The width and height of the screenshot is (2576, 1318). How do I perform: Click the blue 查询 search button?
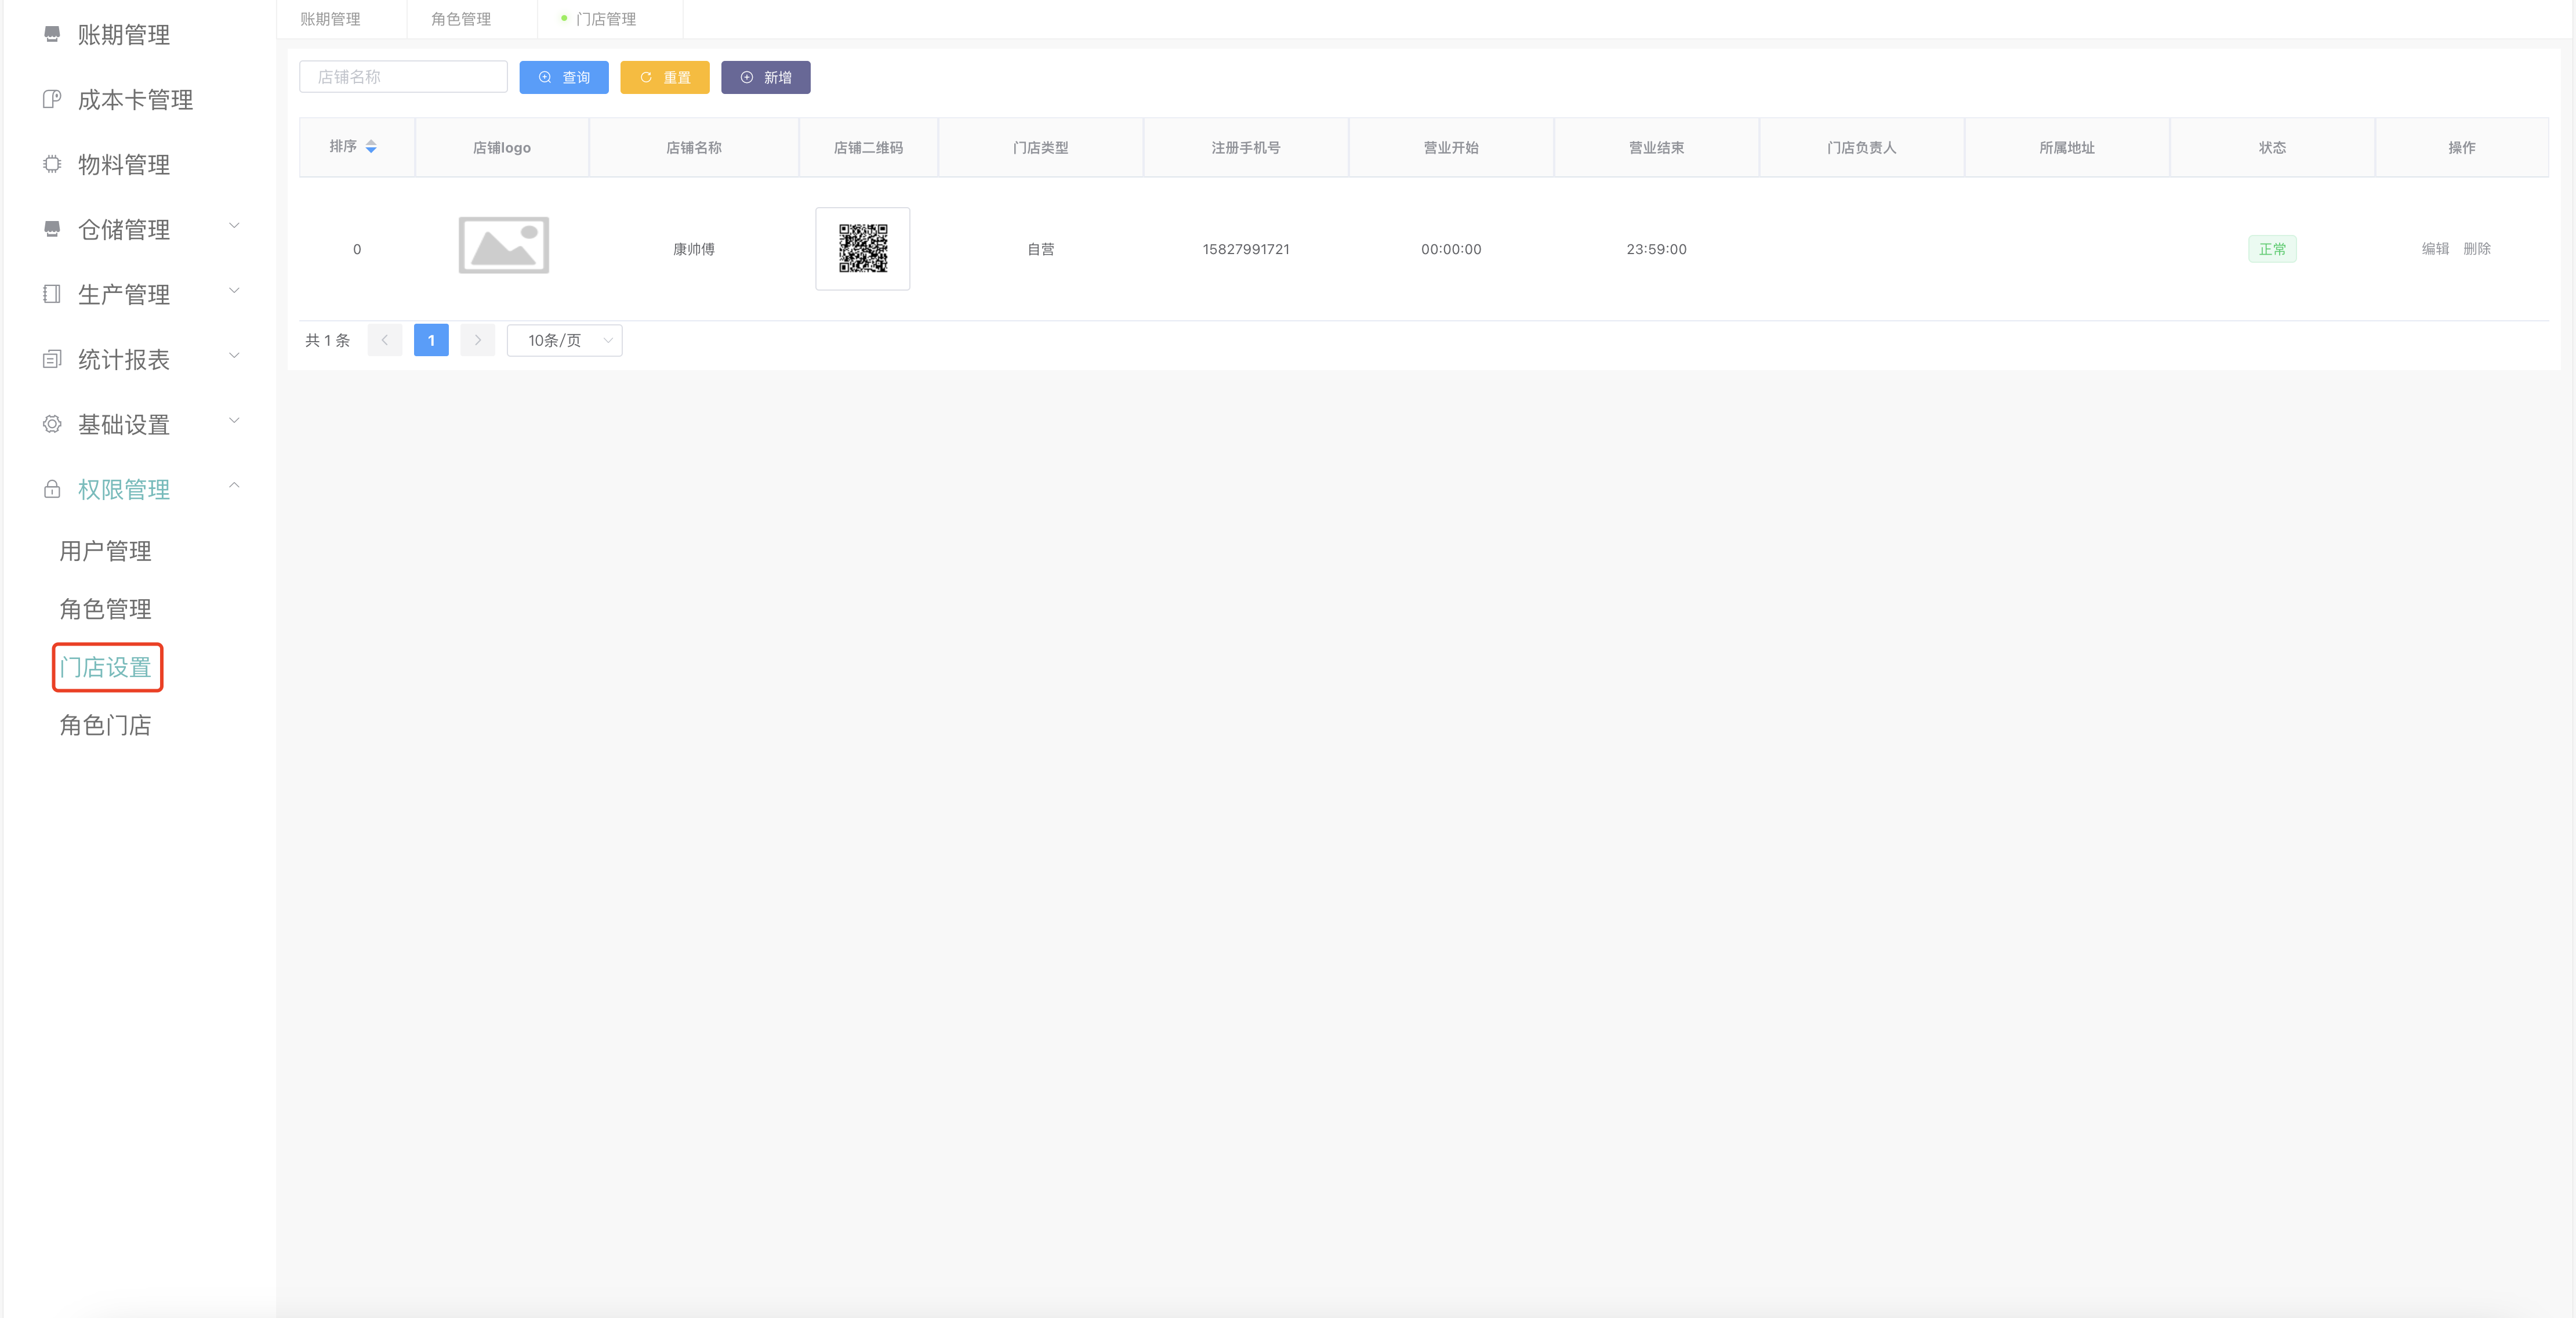[x=563, y=77]
